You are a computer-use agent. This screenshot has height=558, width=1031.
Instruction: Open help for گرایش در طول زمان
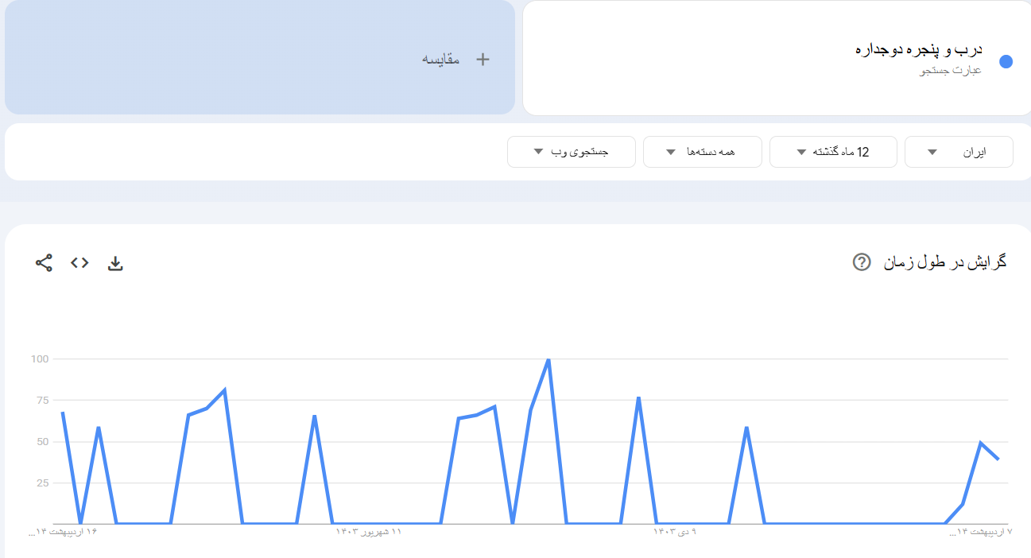point(862,262)
